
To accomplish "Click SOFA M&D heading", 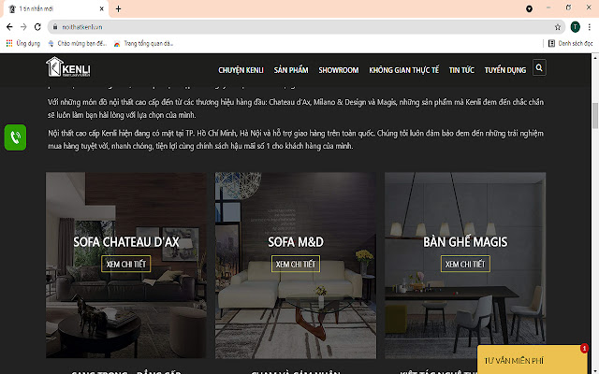I will click(x=296, y=242).
